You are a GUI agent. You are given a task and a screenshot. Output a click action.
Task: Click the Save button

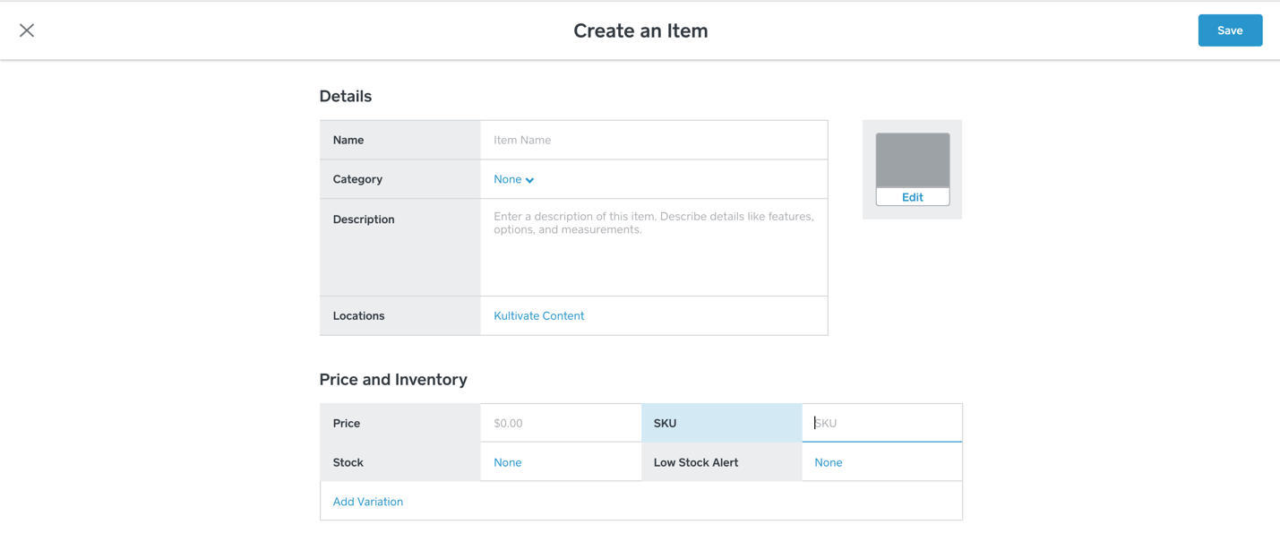click(1229, 30)
